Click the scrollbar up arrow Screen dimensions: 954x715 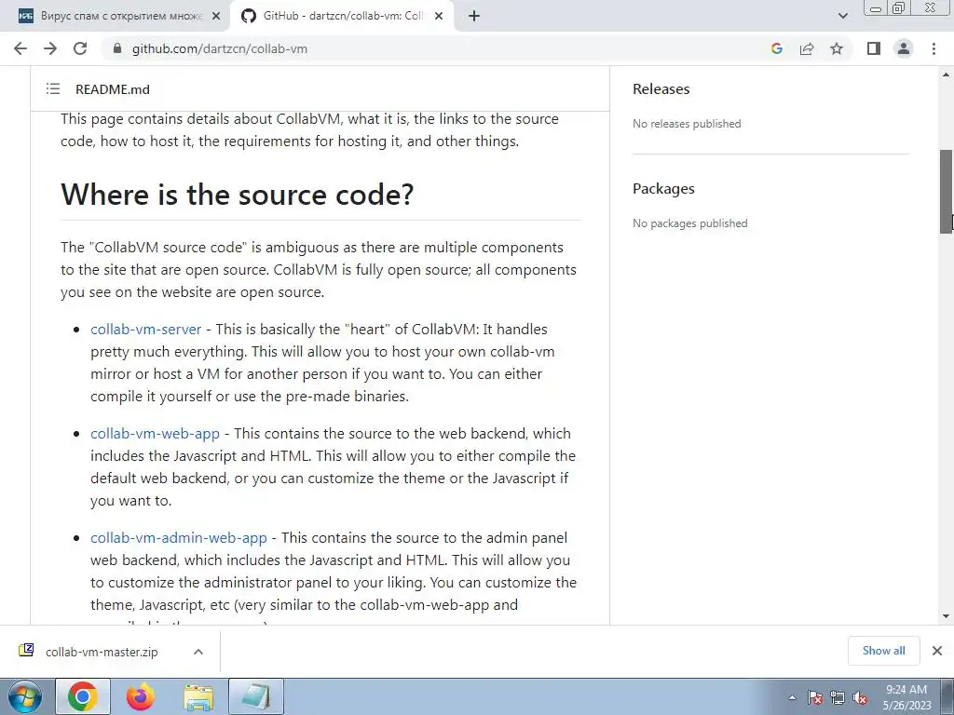point(947,74)
